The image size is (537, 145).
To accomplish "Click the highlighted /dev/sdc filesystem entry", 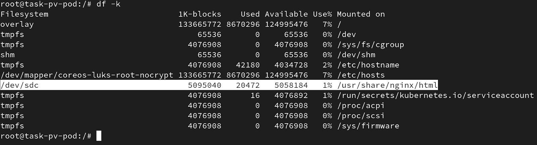I will click(x=19, y=85).
